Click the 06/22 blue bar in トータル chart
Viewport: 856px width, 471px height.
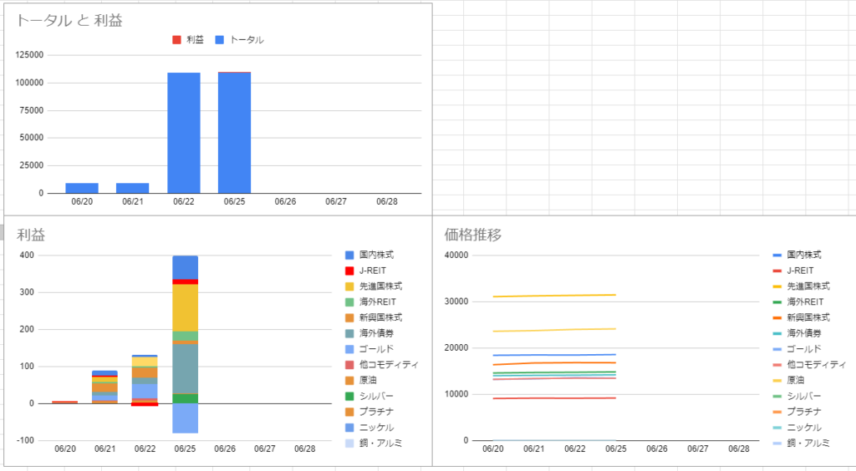coord(184,134)
